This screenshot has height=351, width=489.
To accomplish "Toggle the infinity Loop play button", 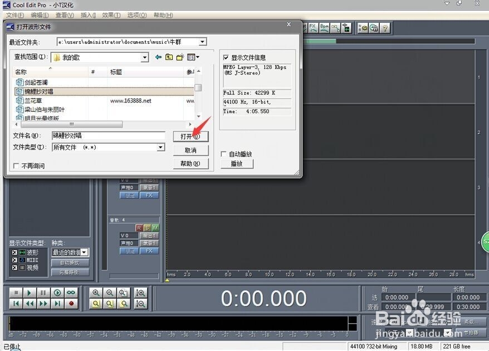I will click(71, 293).
